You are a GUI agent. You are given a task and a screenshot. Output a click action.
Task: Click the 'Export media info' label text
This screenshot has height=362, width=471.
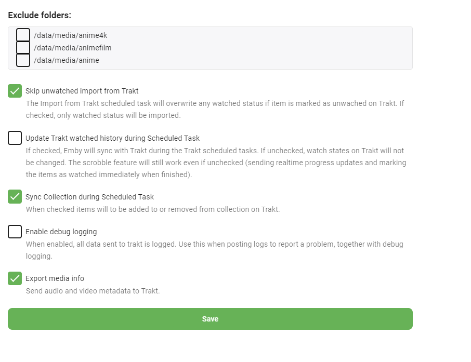tap(55, 278)
